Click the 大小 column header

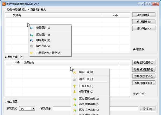click(x=111, y=15)
